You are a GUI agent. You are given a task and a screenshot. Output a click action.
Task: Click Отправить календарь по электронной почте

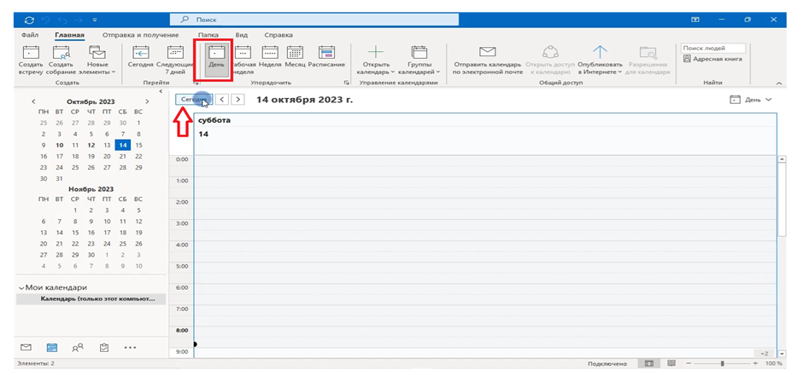point(487,58)
